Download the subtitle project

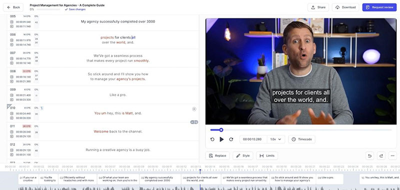[345, 7]
